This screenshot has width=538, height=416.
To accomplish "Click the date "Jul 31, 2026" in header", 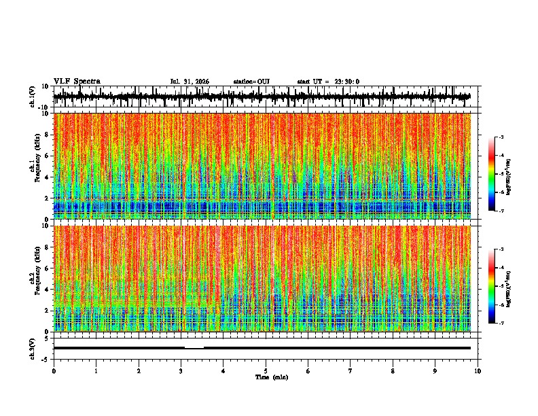I will point(190,82).
